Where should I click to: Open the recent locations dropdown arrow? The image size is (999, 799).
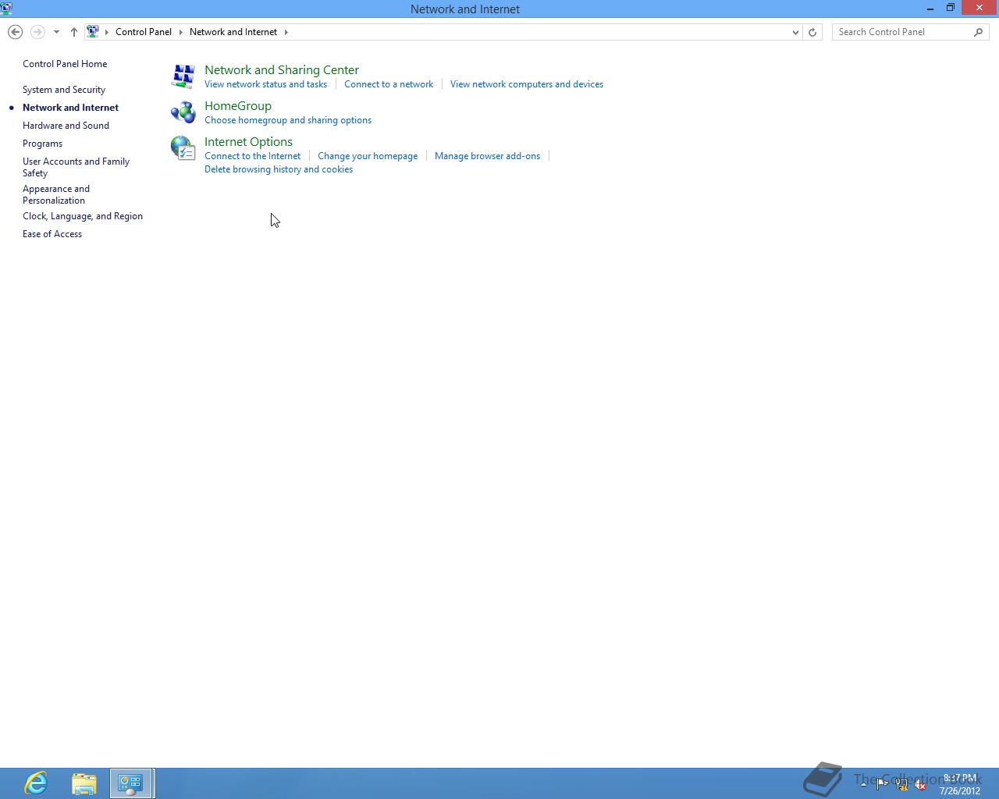tap(56, 32)
